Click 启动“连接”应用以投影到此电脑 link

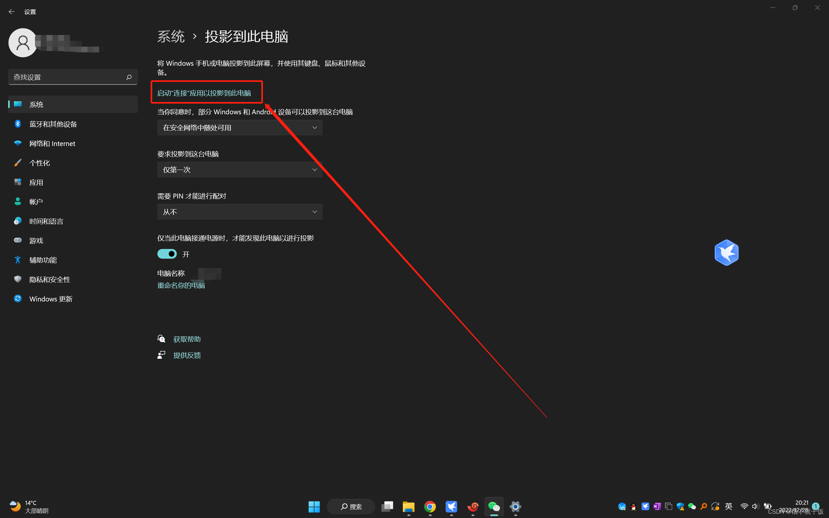click(204, 93)
